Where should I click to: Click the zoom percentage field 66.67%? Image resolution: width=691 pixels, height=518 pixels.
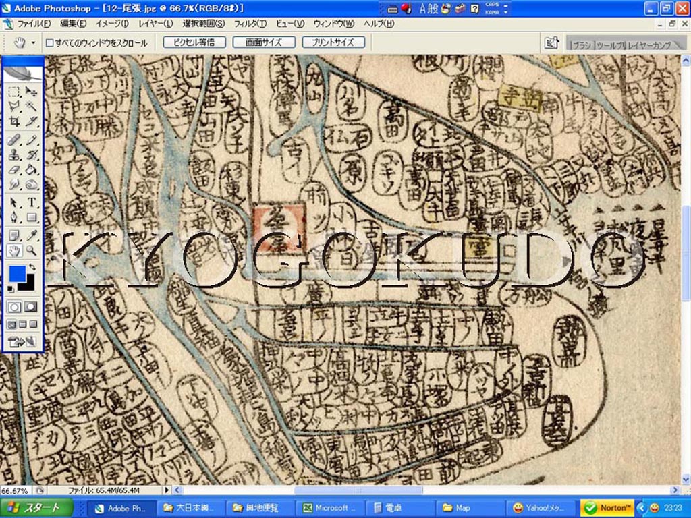click(x=16, y=490)
